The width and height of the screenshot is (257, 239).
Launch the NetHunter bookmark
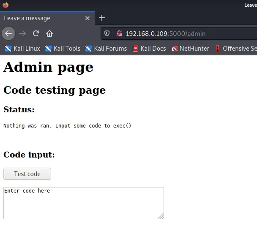190,49
